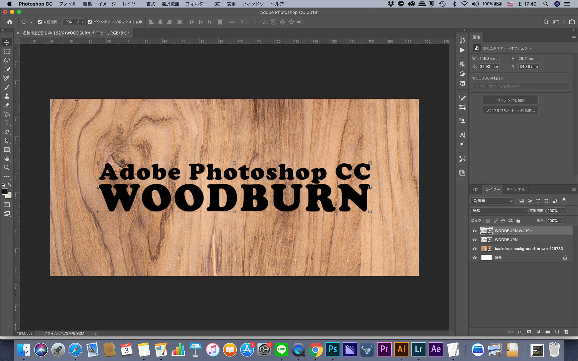This screenshot has width=578, height=361.
Task: Select the Path Selection tool
Action: (7, 141)
